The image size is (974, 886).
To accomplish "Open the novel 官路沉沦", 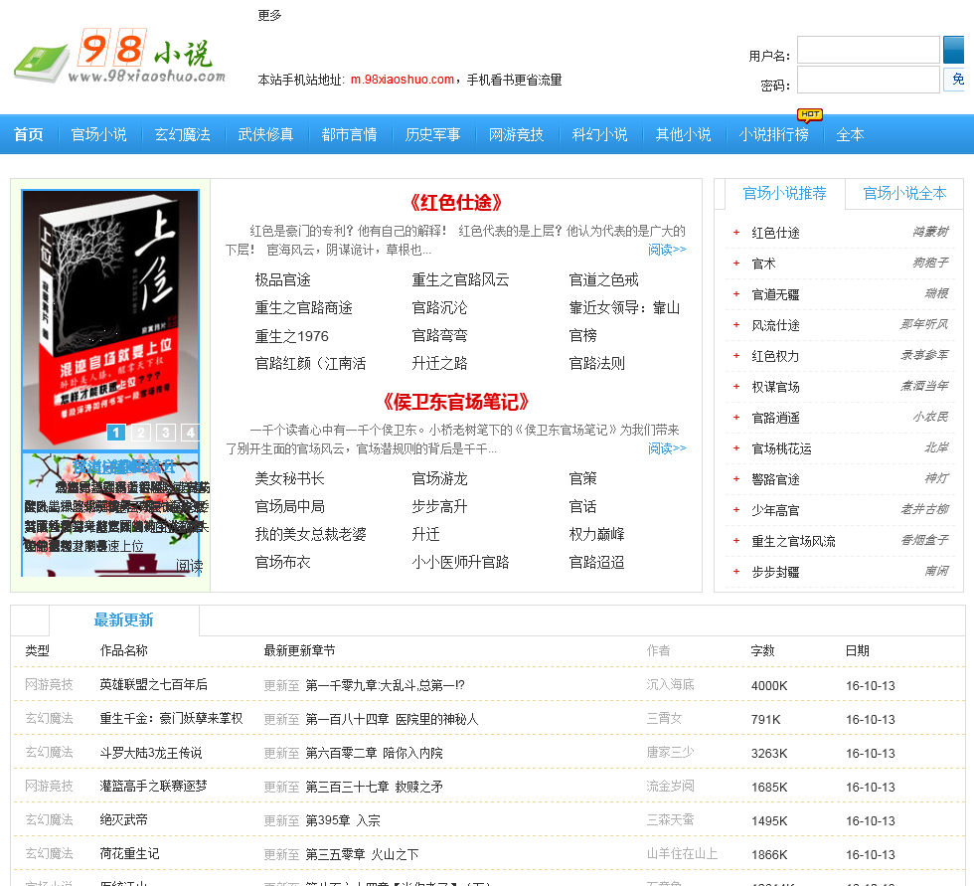I will click(439, 308).
